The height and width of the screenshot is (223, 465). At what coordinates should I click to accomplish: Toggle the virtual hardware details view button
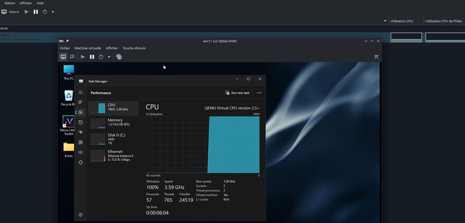point(72,57)
